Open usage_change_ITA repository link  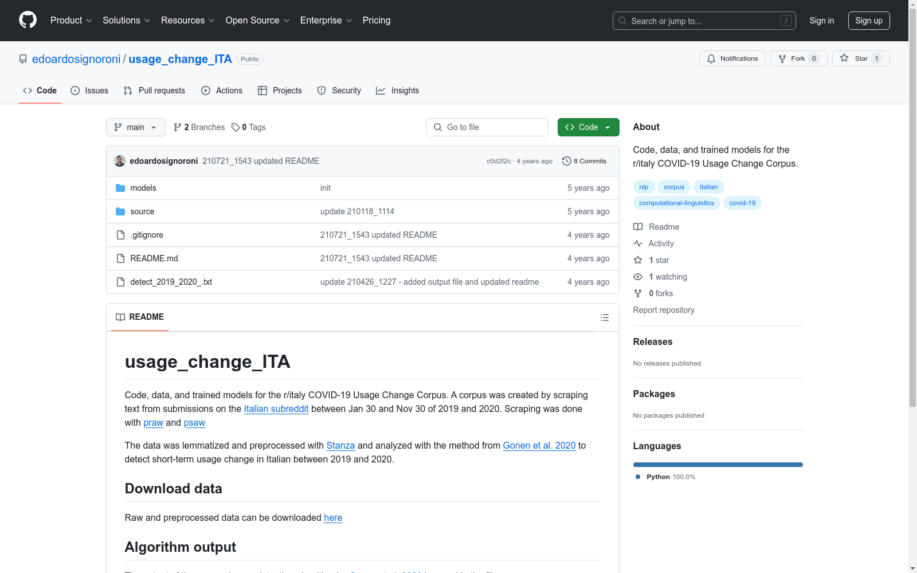[180, 59]
